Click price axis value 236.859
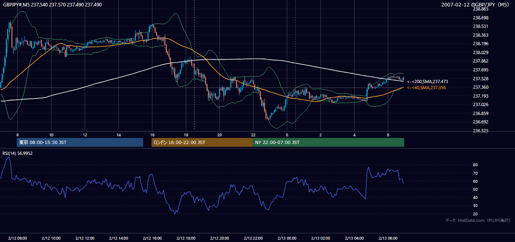515x242 pixels. coord(480,113)
